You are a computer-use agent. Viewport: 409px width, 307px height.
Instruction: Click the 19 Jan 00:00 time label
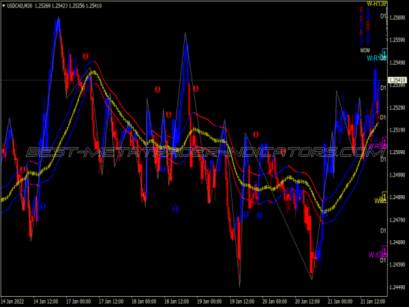click(x=209, y=302)
